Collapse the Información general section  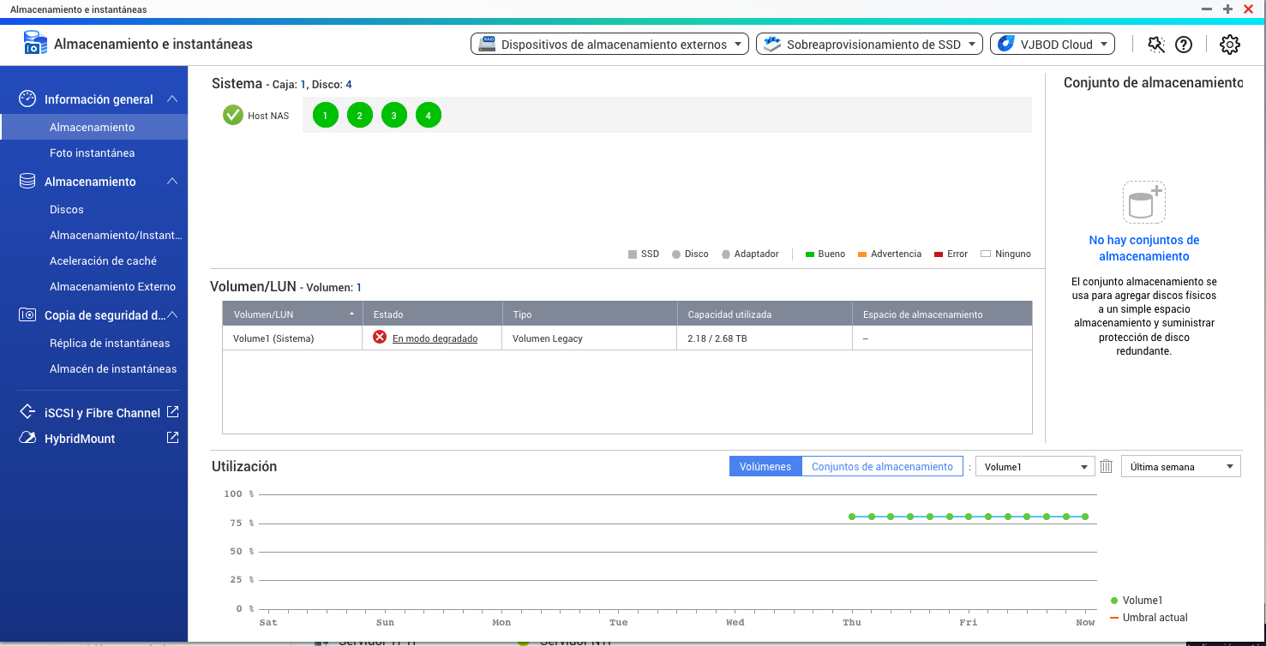(x=172, y=99)
